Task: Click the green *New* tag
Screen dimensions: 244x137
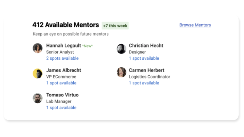Action: pos(87,46)
